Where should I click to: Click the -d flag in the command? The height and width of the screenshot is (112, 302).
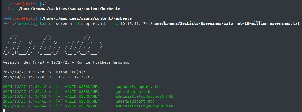click(x=77, y=24)
